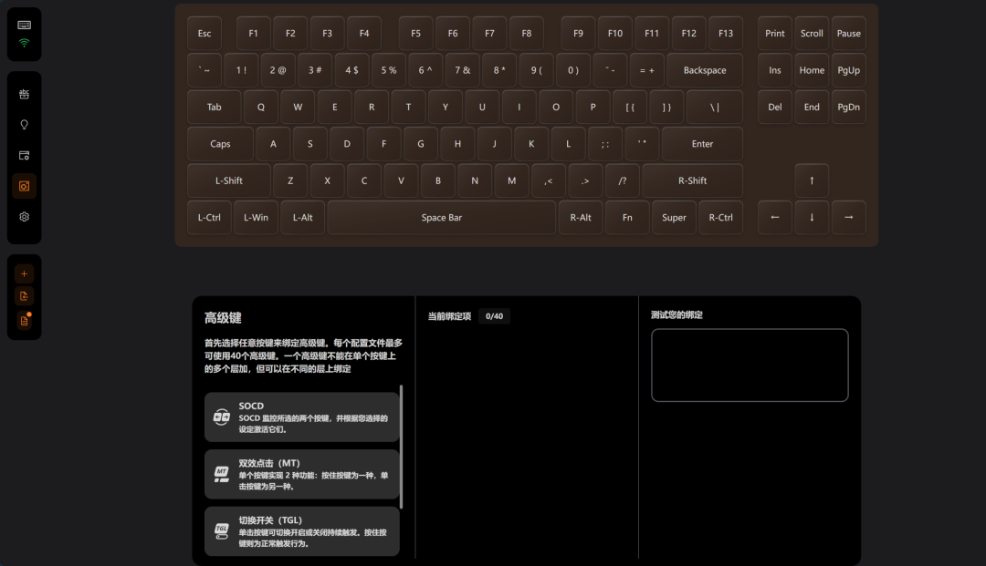The height and width of the screenshot is (566, 986).
Task: Select the SOCD advanced key option
Action: (x=302, y=417)
